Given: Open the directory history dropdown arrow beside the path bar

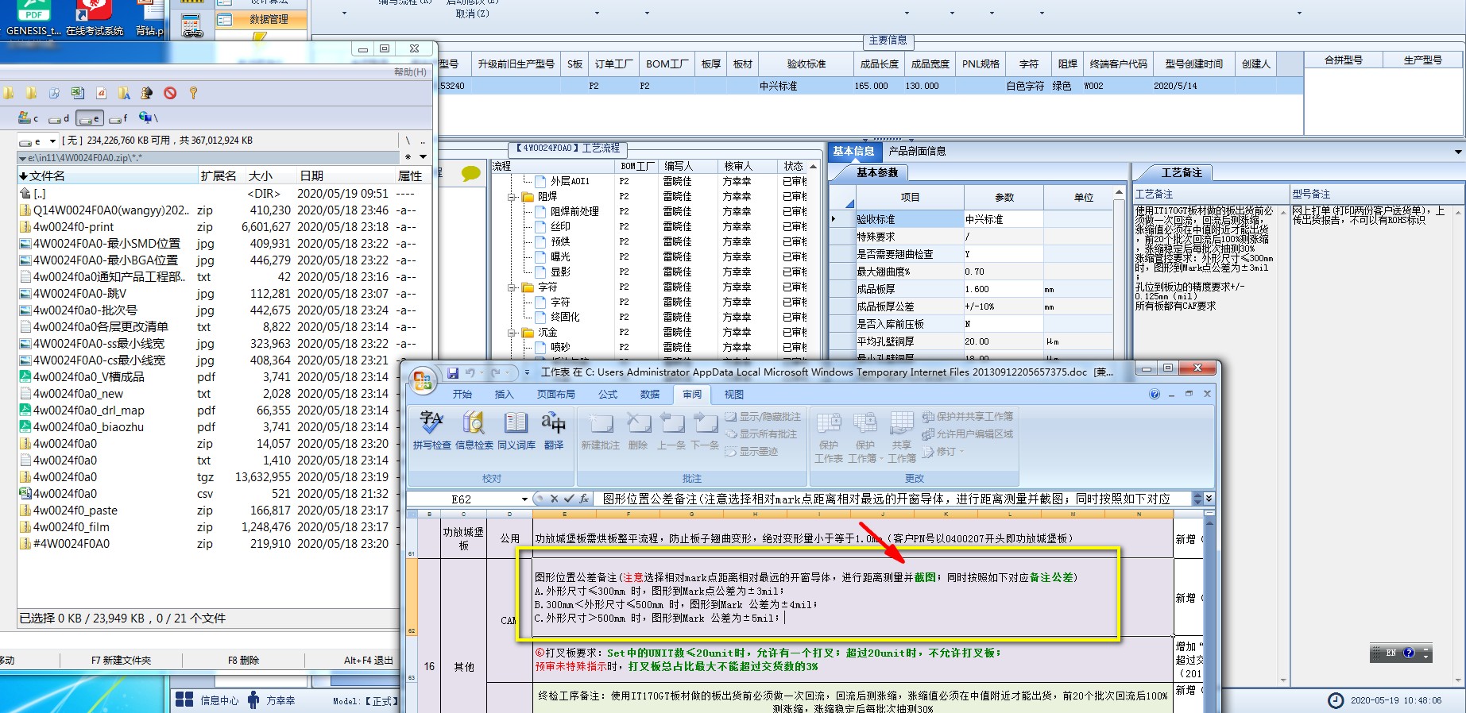Looking at the screenshot, I should [x=424, y=157].
